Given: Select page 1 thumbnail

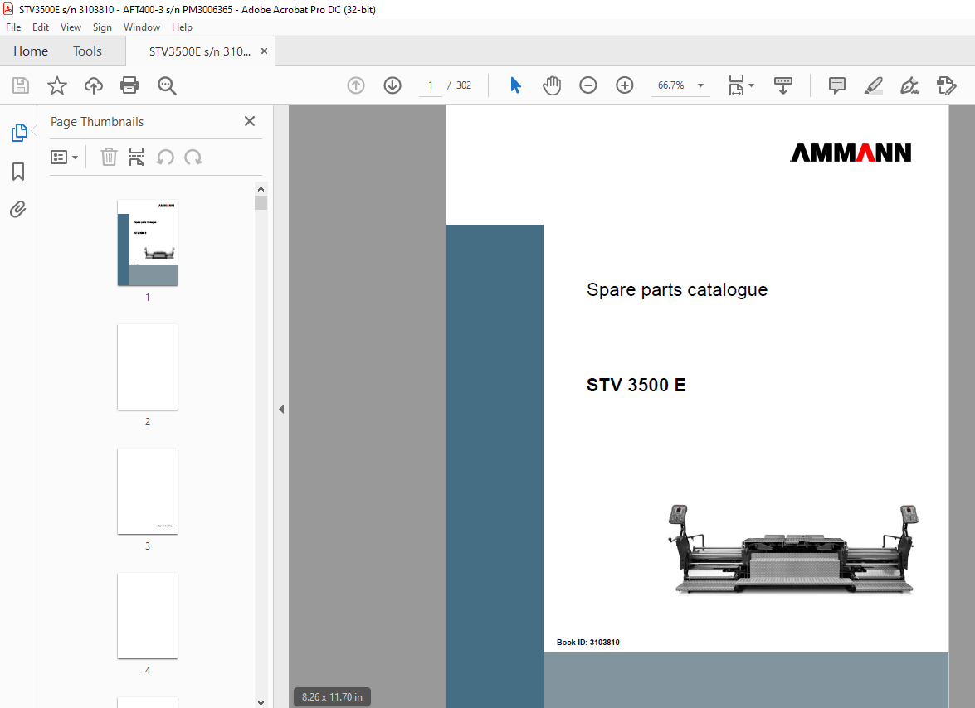Looking at the screenshot, I should coord(148,243).
